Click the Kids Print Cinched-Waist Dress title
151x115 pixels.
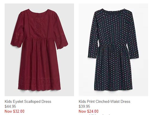click(104, 101)
